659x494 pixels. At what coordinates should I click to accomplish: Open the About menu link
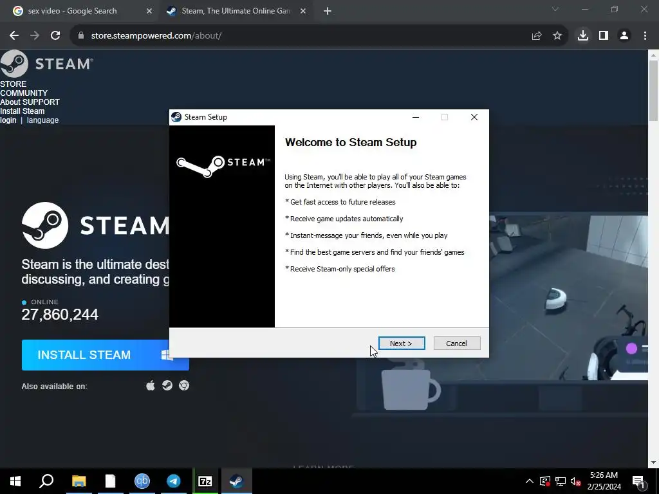(10, 102)
